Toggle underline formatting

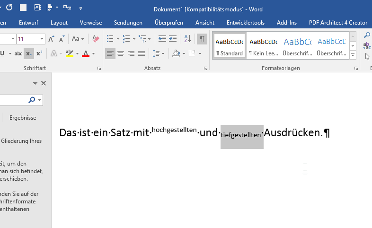(x=2, y=53)
